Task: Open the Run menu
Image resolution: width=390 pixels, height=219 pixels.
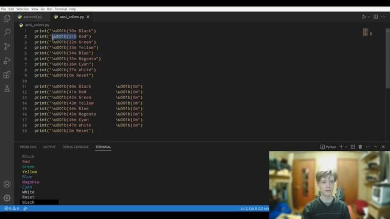Action: pos(50,9)
